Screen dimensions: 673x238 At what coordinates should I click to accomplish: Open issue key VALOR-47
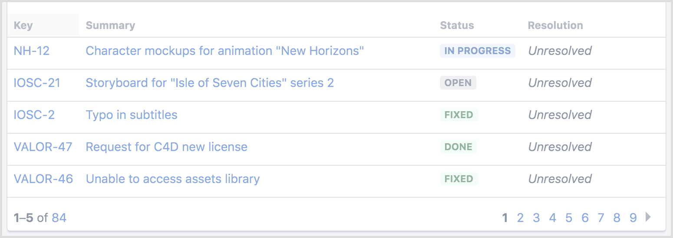[43, 147]
